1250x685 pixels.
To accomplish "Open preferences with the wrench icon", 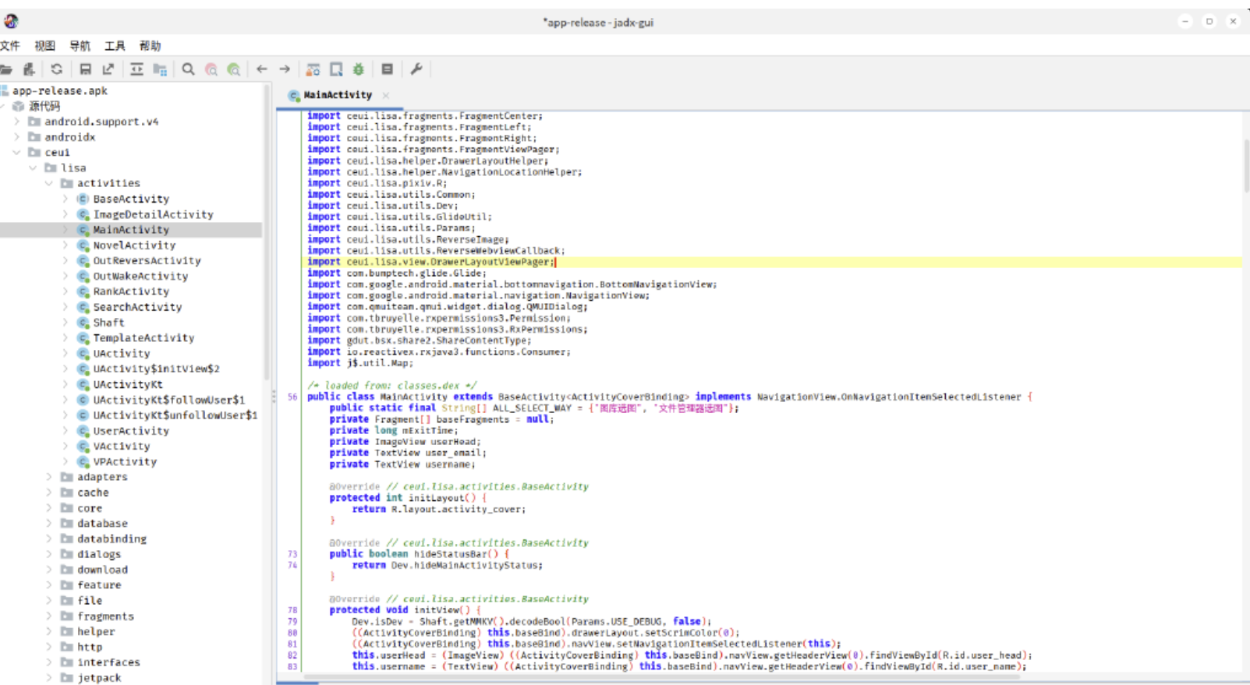I will coord(416,69).
